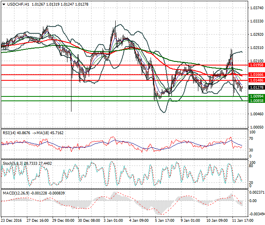
Task: Click the 1.00050 price scale value
Action: [257, 127]
